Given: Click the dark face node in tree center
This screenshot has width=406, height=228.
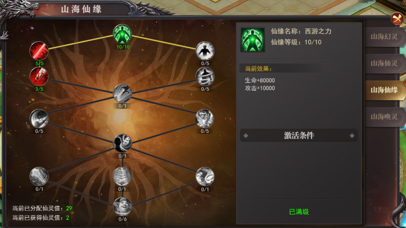Looking at the screenshot, I should click(123, 143).
